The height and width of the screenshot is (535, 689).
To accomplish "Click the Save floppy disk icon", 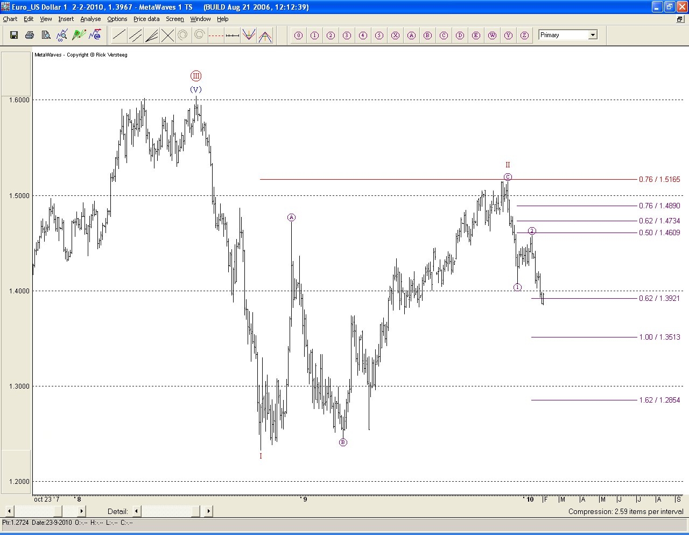I will (14, 35).
